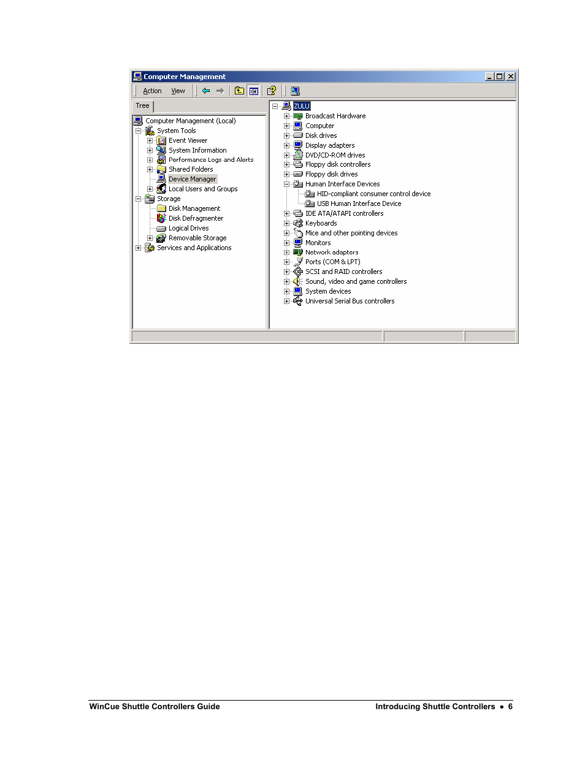The image size is (585, 757).
Task: Click the Services and Applications label
Action: point(194,248)
